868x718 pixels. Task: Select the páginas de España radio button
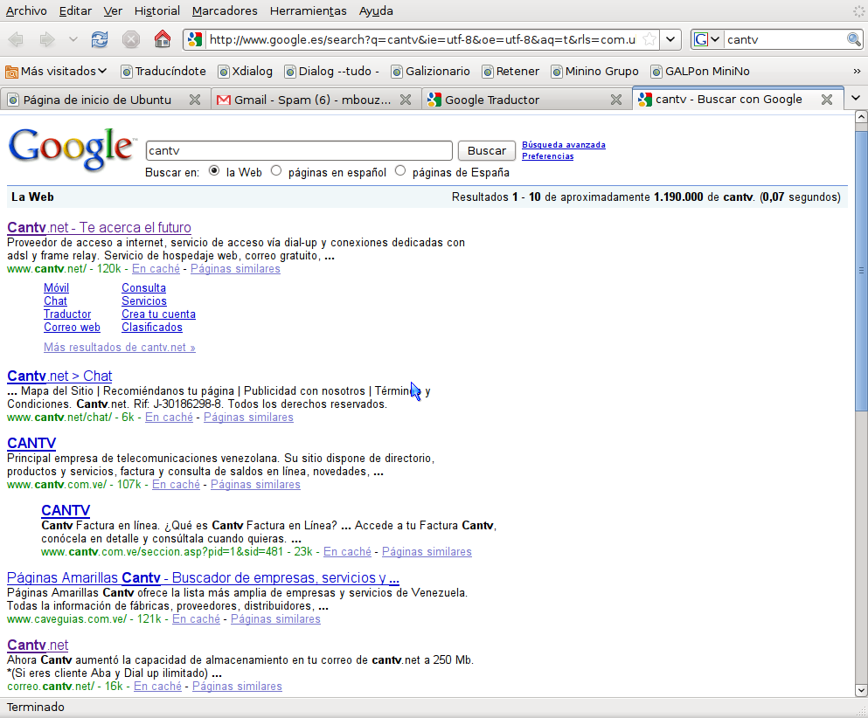tap(400, 171)
